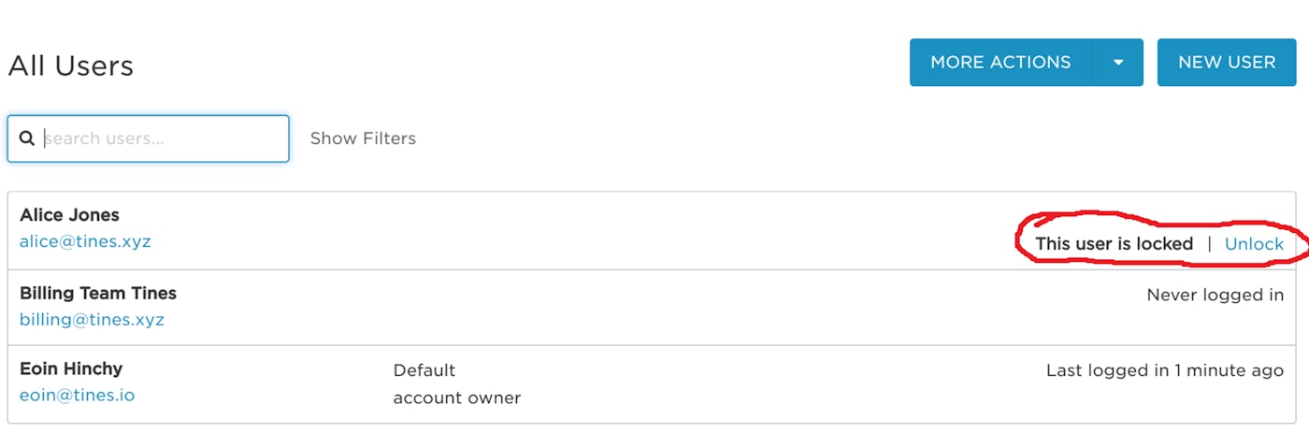Select the Billing Team Tines name
1309x434 pixels.
coord(98,294)
